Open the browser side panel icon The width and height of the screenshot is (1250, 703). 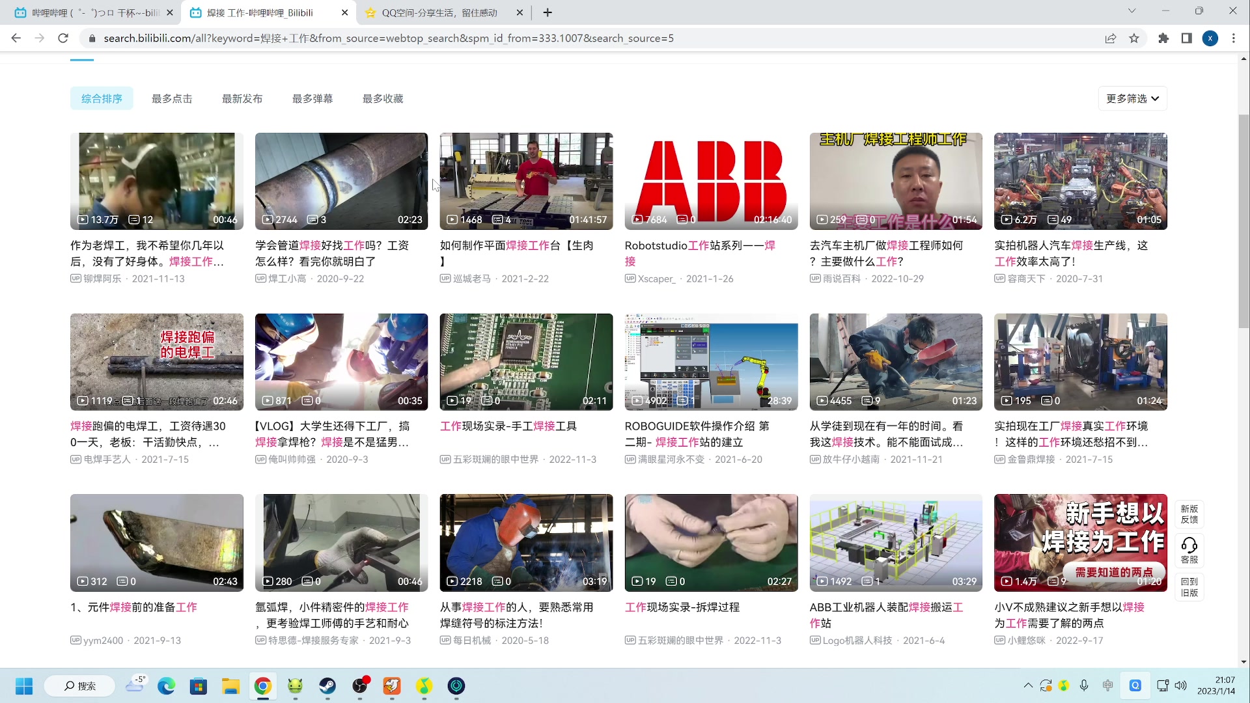coord(1186,38)
